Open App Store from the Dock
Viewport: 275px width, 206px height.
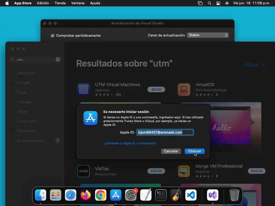116,195
